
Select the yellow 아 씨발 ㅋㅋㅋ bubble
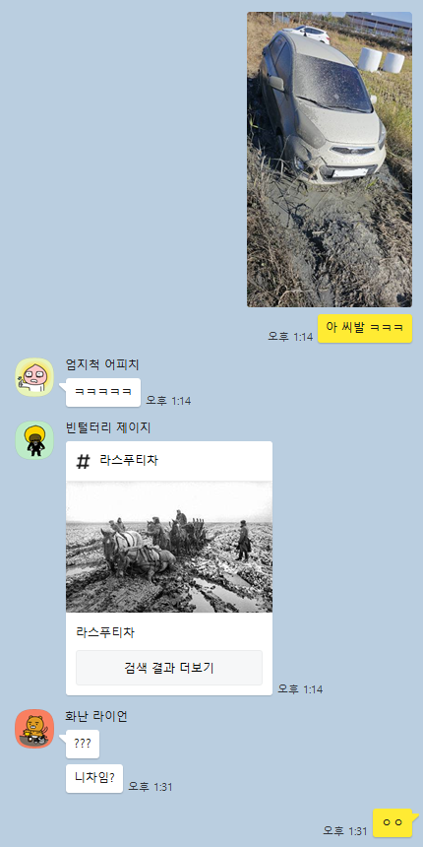click(x=365, y=328)
